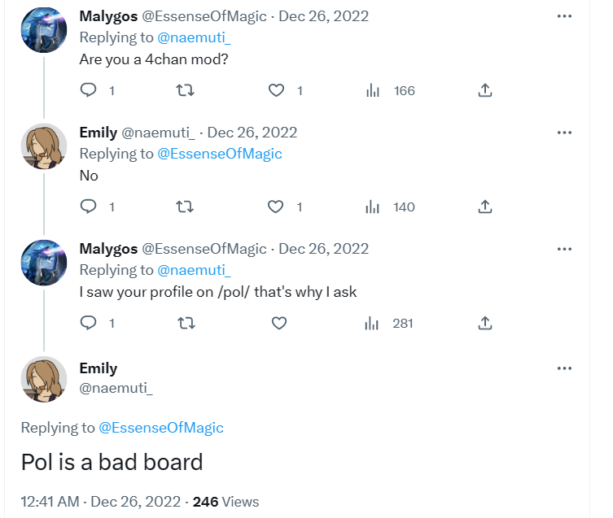Retweet the "Are you a 4chan mod?" tweet
The height and width of the screenshot is (518, 613).
(x=184, y=91)
